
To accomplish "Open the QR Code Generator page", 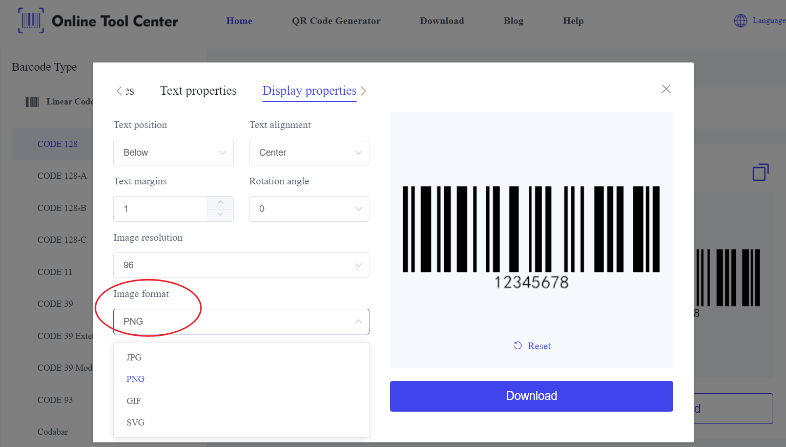I will pos(336,21).
